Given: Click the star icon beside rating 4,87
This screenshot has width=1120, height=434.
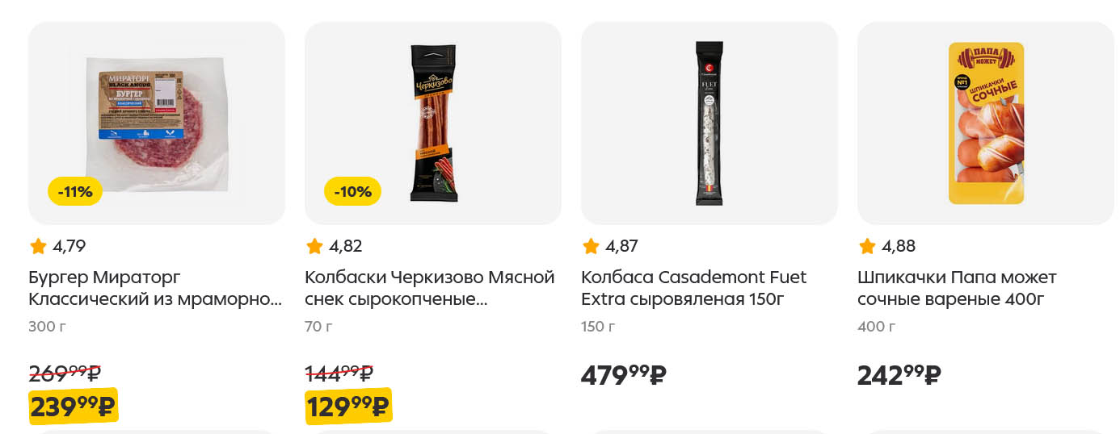Looking at the screenshot, I should tap(591, 246).
